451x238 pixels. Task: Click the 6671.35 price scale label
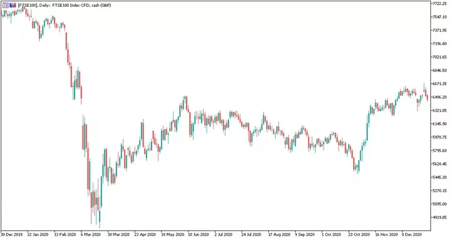(x=440, y=84)
